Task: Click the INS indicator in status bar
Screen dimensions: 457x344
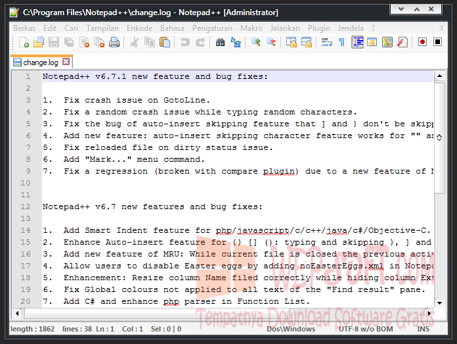Action: click(x=424, y=329)
